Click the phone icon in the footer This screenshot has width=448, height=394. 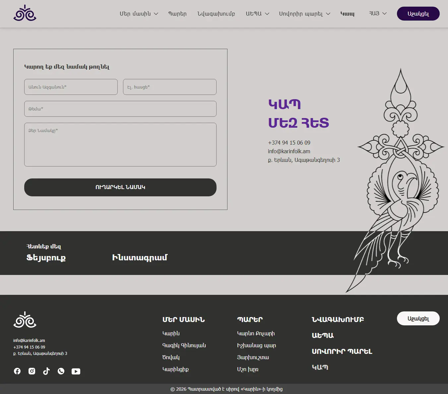[61, 371]
